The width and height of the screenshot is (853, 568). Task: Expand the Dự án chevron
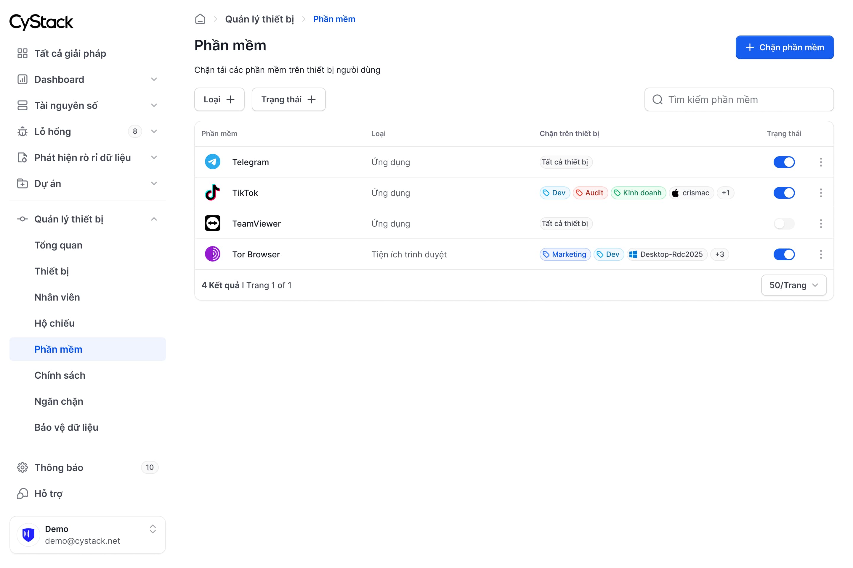[x=154, y=184]
